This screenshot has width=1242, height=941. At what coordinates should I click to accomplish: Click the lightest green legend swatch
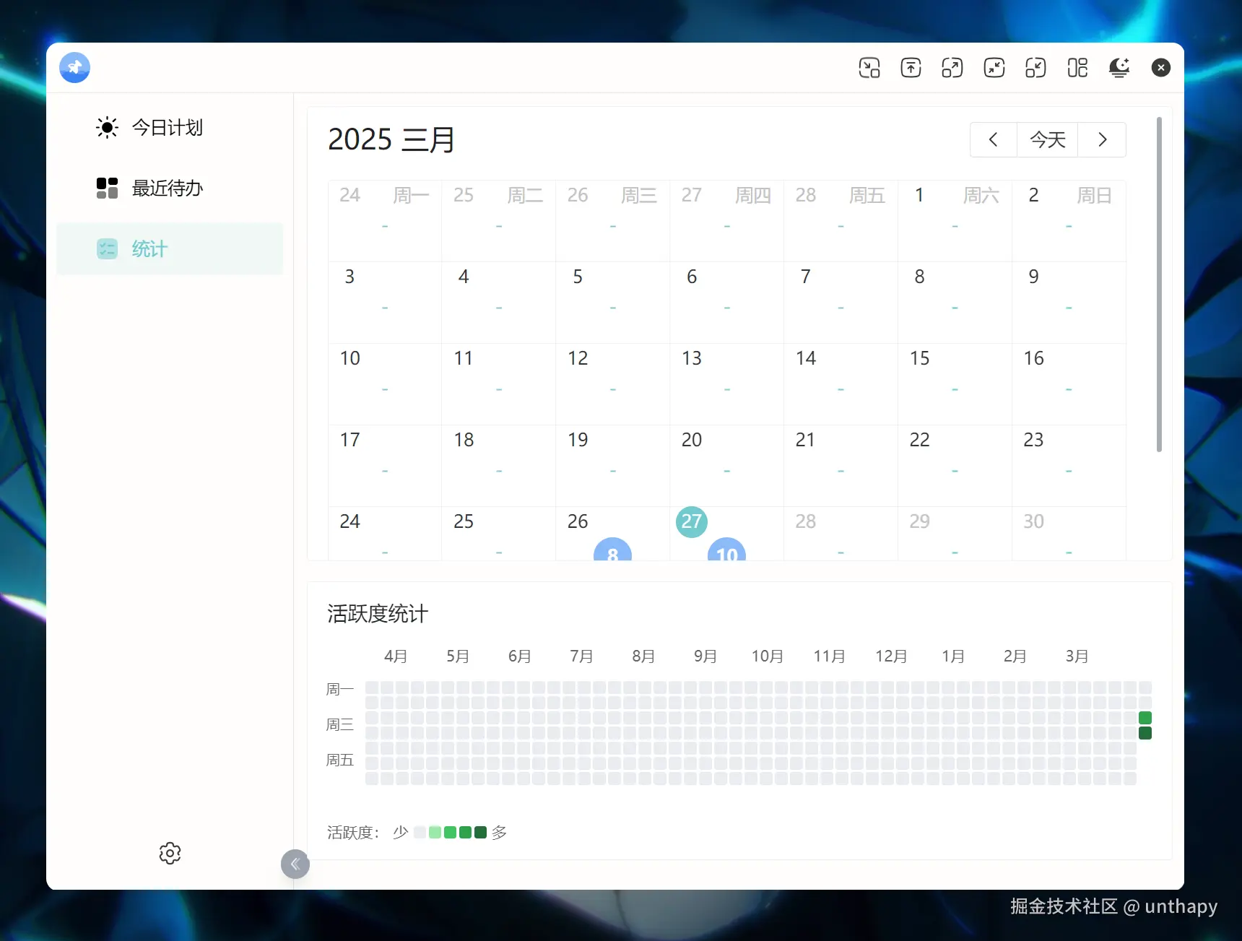coord(435,832)
